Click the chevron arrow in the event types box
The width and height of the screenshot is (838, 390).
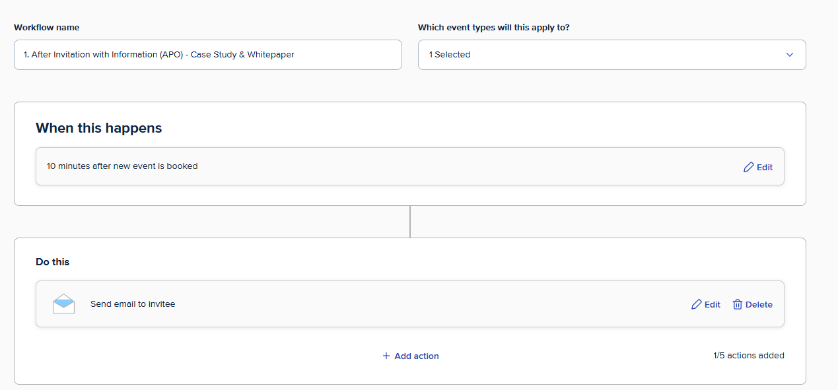tap(790, 55)
